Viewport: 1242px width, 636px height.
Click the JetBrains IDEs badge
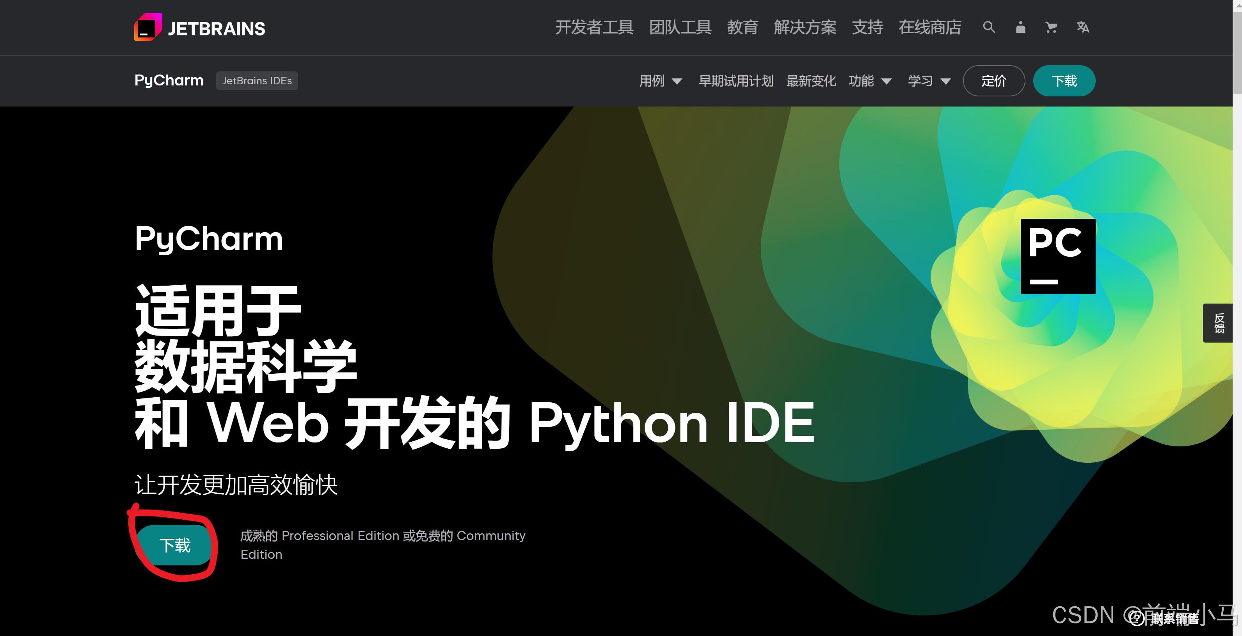(x=256, y=81)
